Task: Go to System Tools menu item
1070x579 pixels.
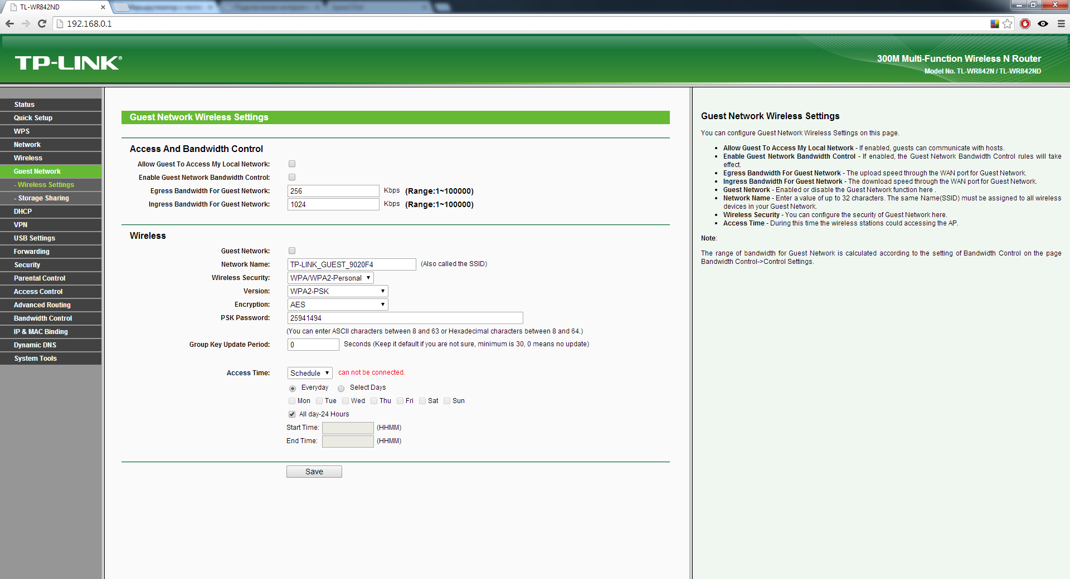Action: pyautogui.click(x=35, y=359)
